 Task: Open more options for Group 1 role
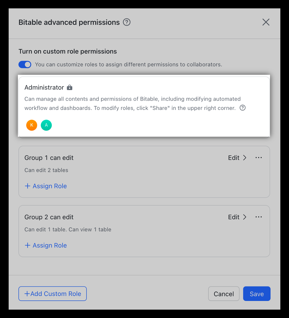click(259, 158)
